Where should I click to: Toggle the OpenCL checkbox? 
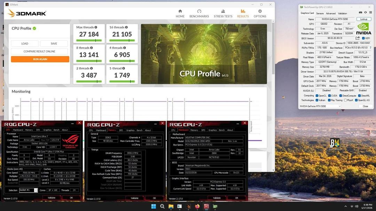pos(317,96)
